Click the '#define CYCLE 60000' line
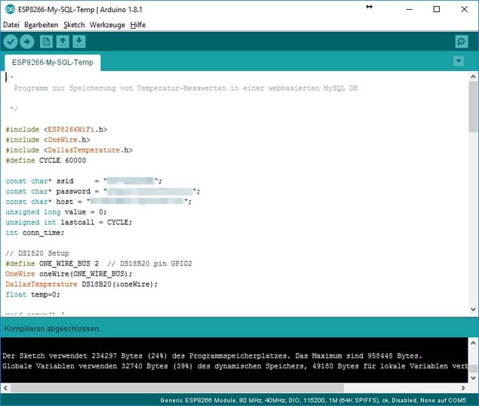Screen dimensions: 479x406 point(46,161)
